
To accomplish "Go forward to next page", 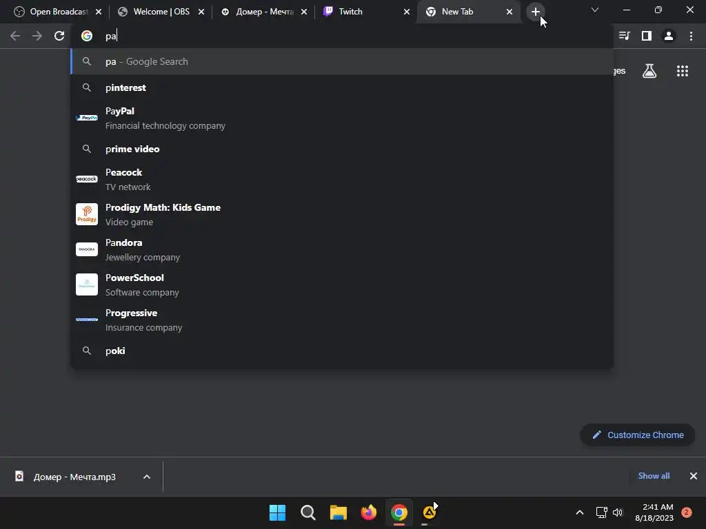I will (37, 36).
